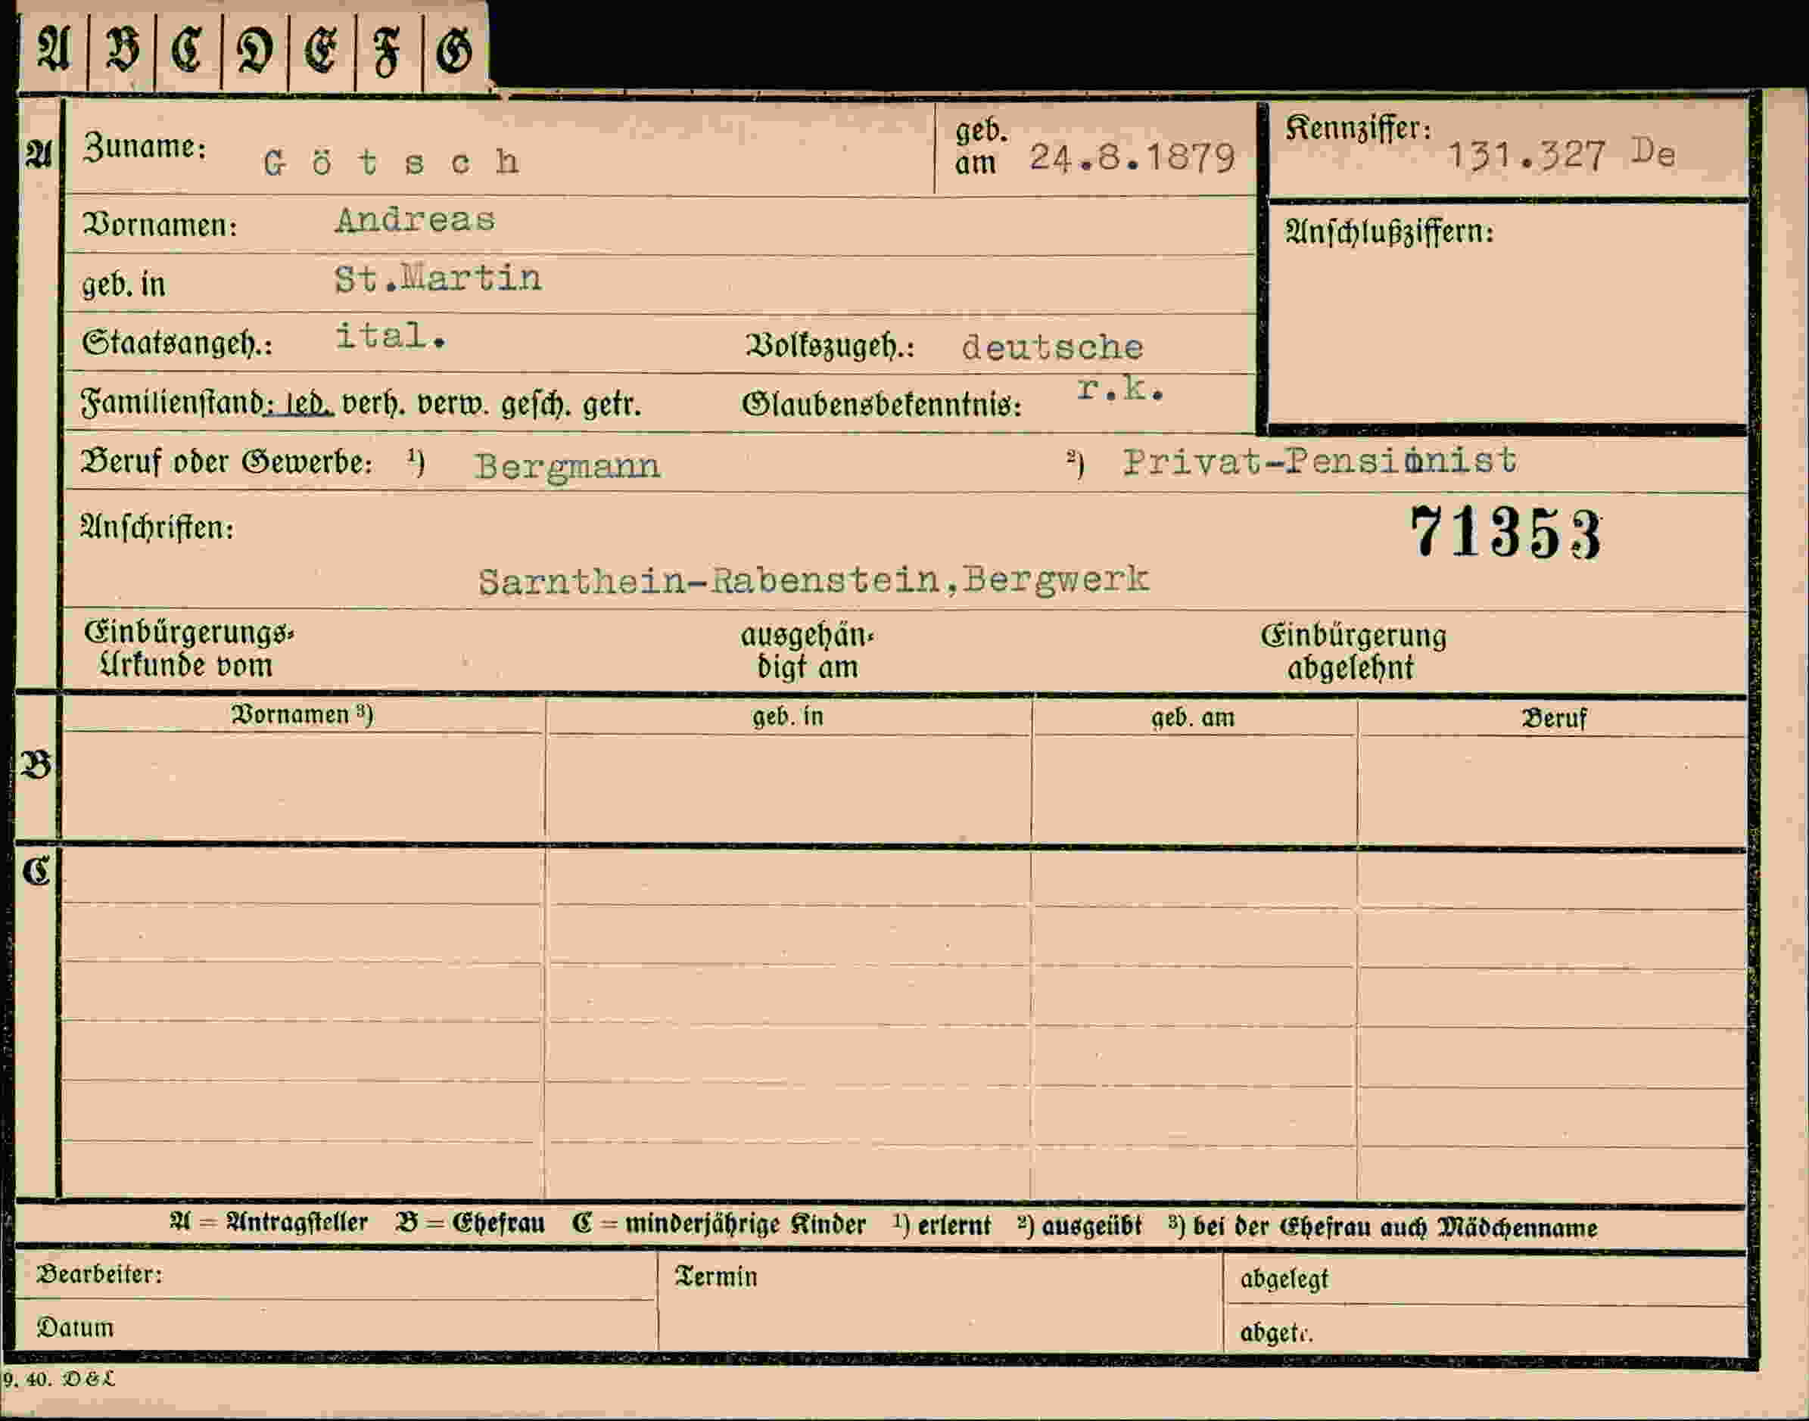1809x1421 pixels.
Task: Click the surname 'Götsch'
Action: tap(392, 162)
